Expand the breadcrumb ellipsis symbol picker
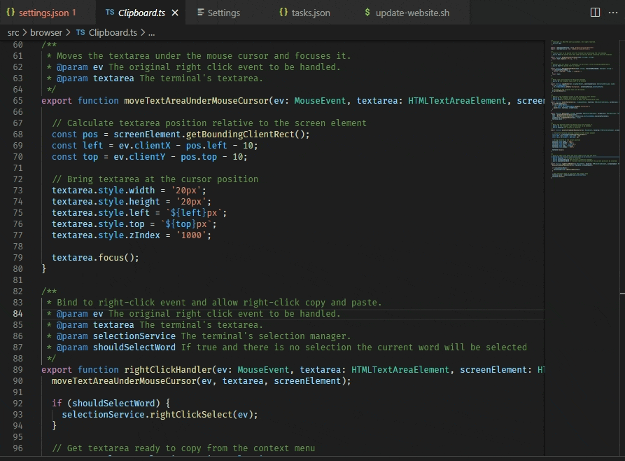Viewport: 625px width, 461px height. (151, 33)
